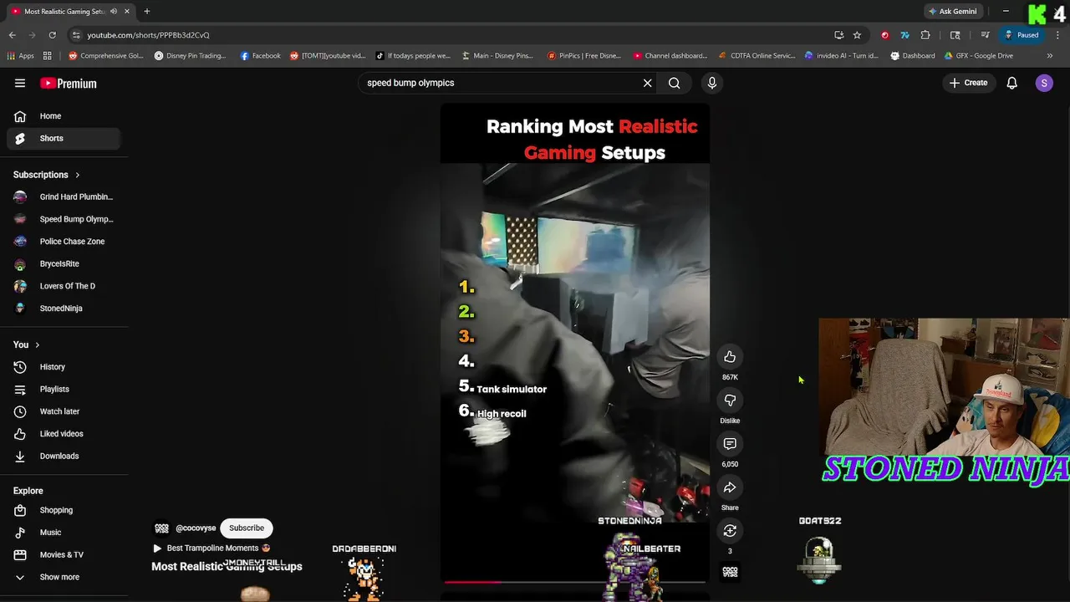
Task: Reload the page
Action: point(52,35)
